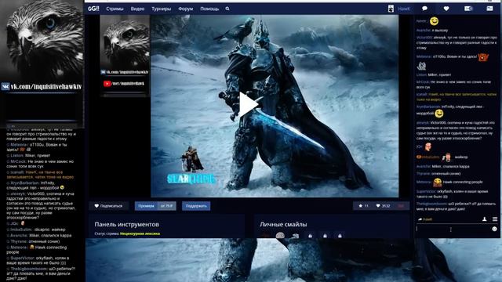Open the Форум menu item

[x=185, y=9]
